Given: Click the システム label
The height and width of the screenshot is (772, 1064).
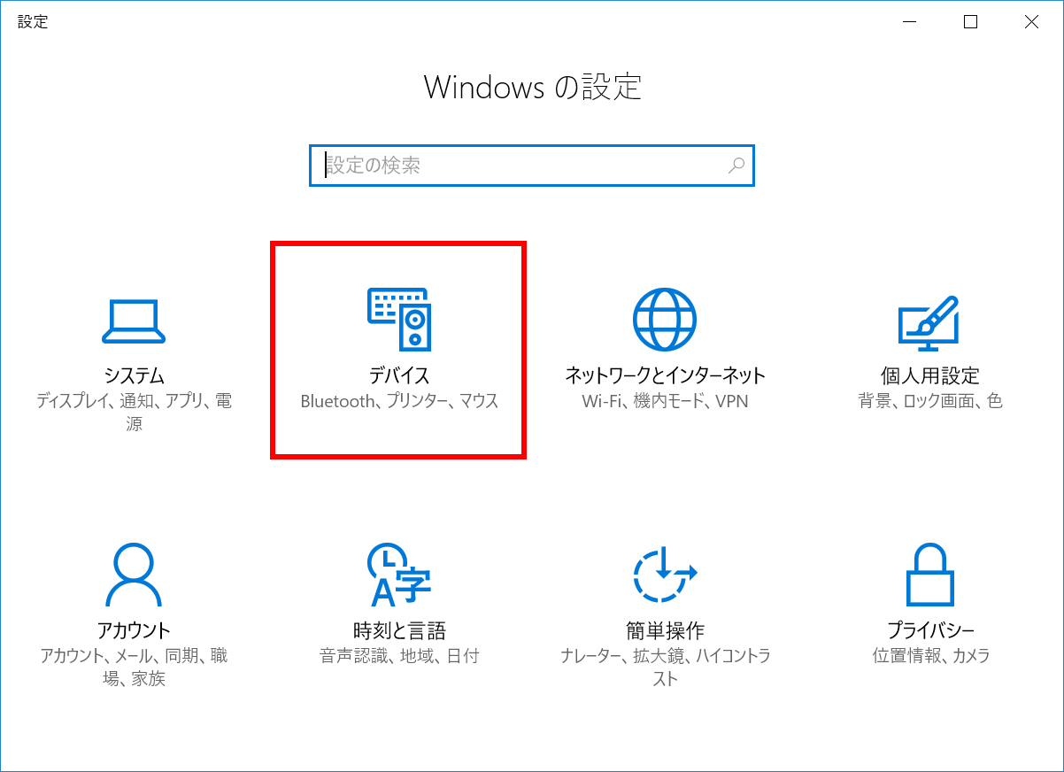Looking at the screenshot, I should point(134,375).
